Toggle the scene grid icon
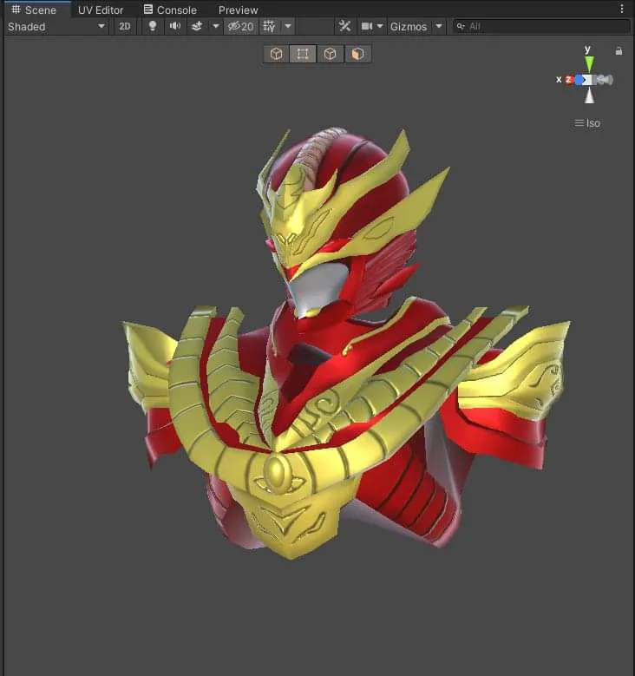635x676 pixels. point(270,27)
